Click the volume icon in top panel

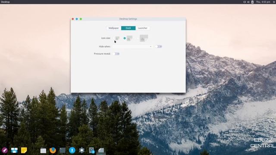(248, 2)
